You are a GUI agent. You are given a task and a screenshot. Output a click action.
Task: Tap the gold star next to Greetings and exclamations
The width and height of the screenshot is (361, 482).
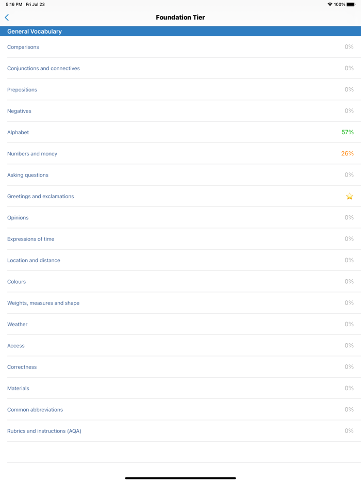click(350, 196)
